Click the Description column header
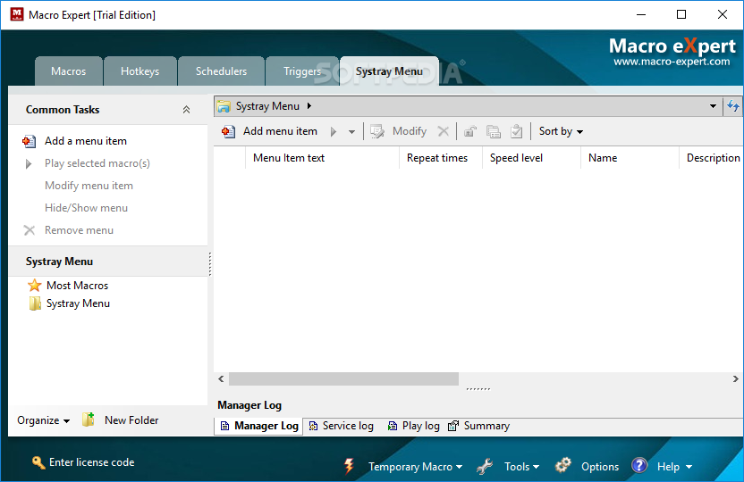This screenshot has height=482, width=744. pos(712,158)
